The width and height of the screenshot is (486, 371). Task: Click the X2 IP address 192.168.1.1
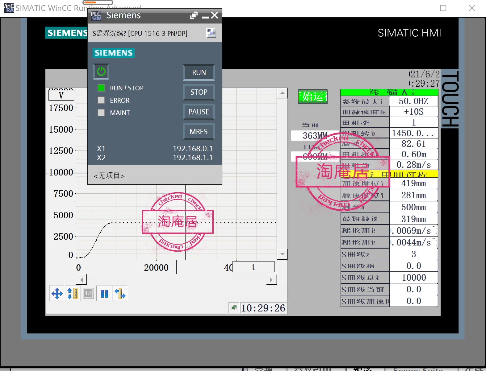193,158
